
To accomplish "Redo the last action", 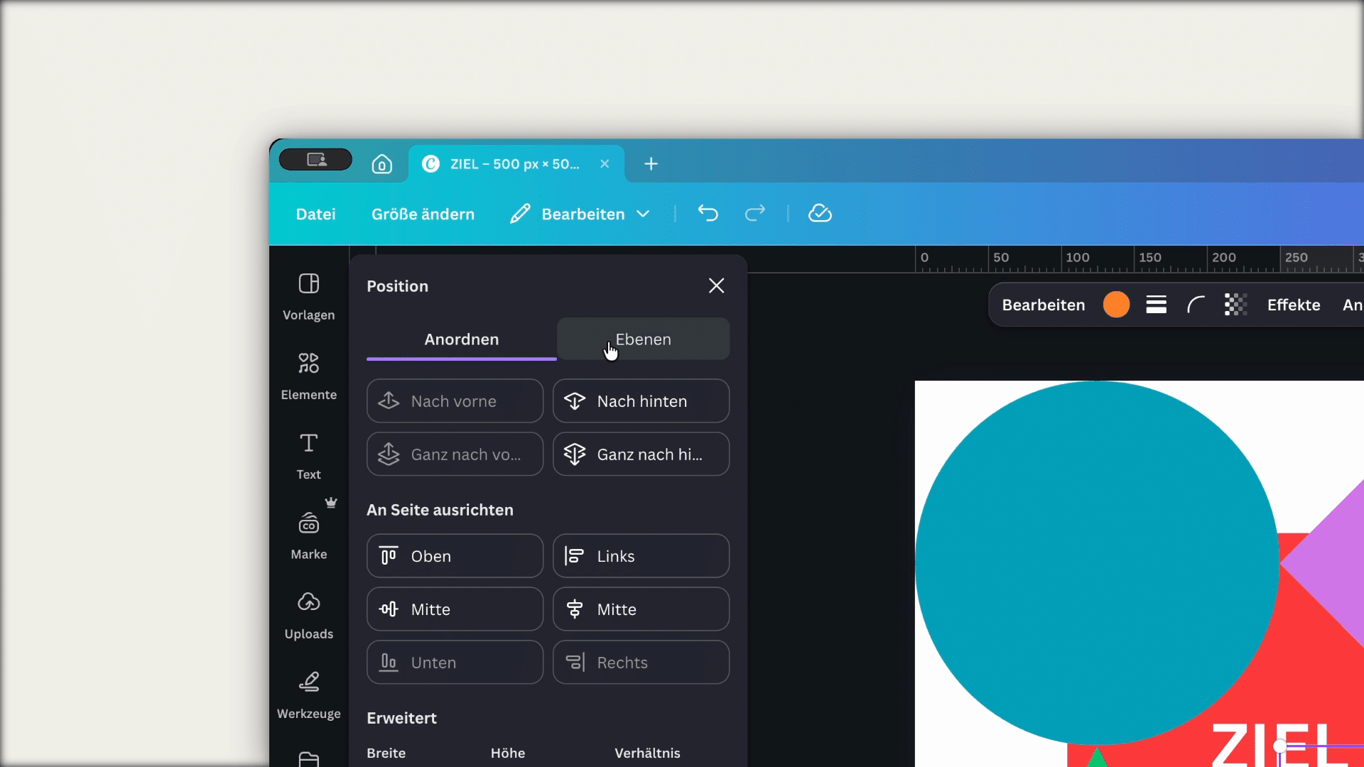I will coord(754,213).
